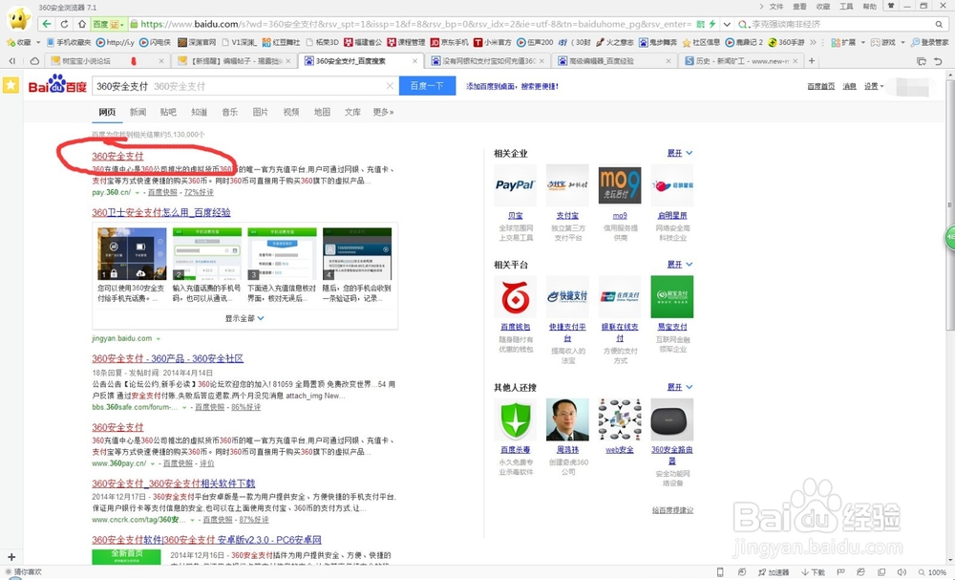Click 加速器 accelerator in status bar
The image size is (955, 580).
click(774, 572)
